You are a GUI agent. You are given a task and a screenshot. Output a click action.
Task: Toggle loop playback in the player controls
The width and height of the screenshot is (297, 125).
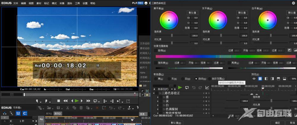point(96,101)
